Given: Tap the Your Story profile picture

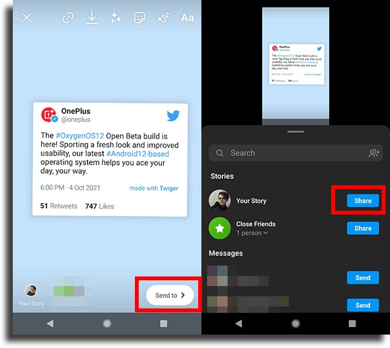Looking at the screenshot, I should 220,200.
